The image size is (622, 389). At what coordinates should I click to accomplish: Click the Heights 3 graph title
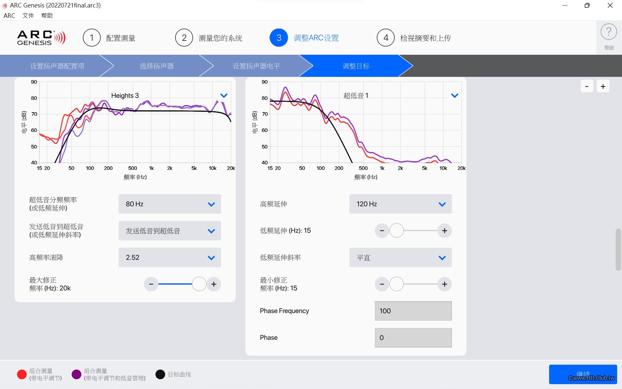click(125, 96)
